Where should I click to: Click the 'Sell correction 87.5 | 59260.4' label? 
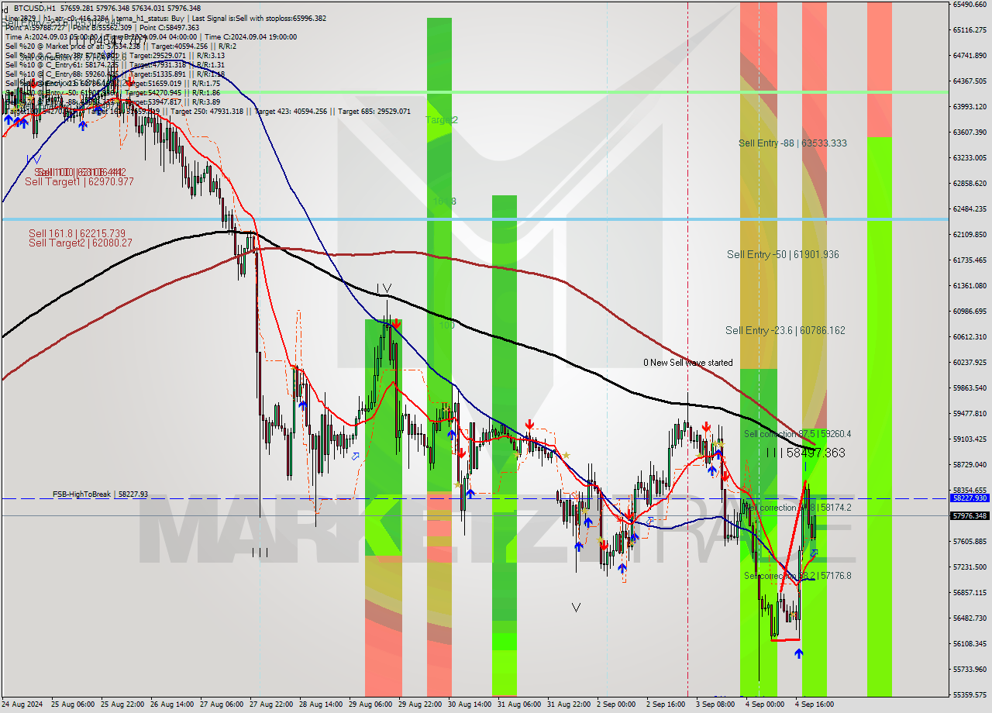tap(797, 434)
